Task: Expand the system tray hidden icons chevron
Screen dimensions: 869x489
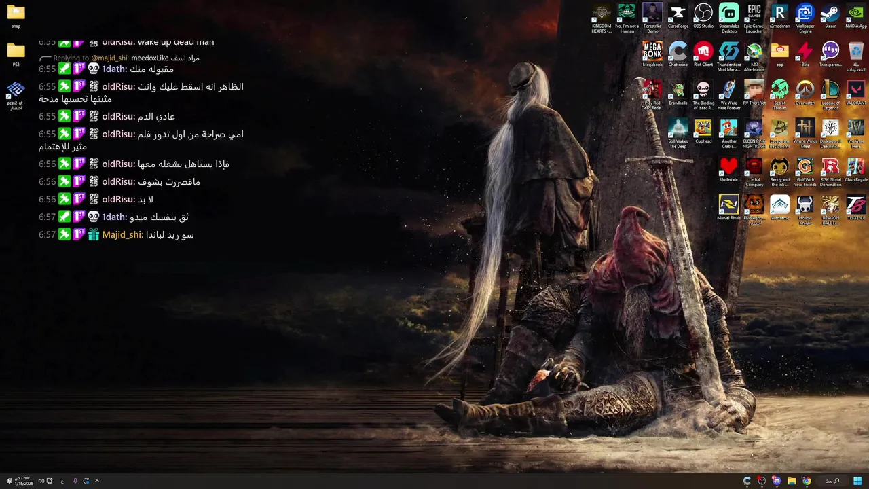Action: pos(97,481)
